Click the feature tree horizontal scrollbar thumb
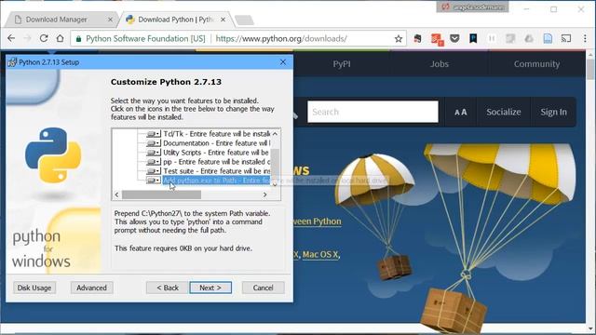The image size is (596, 335). [161, 194]
